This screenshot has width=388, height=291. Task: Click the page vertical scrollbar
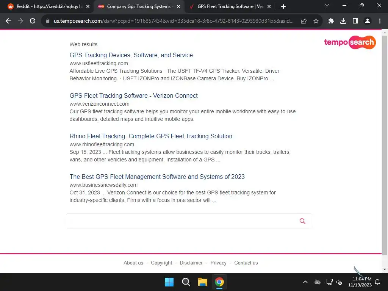point(385,145)
